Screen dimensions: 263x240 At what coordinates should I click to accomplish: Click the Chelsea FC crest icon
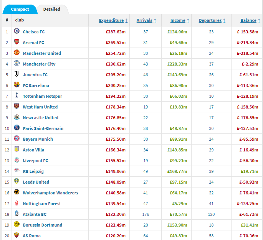click(17, 31)
